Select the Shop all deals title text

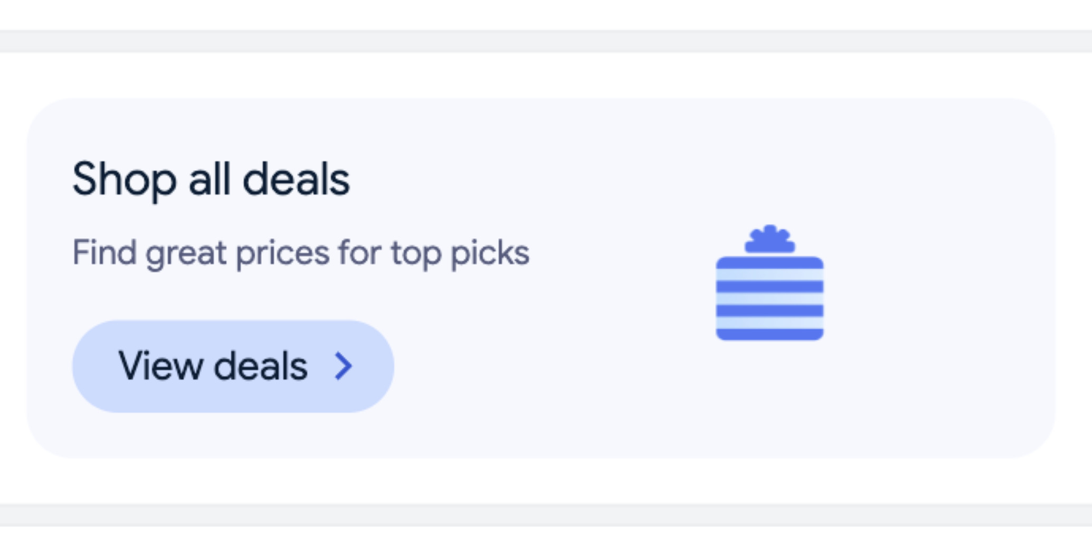[x=211, y=179]
